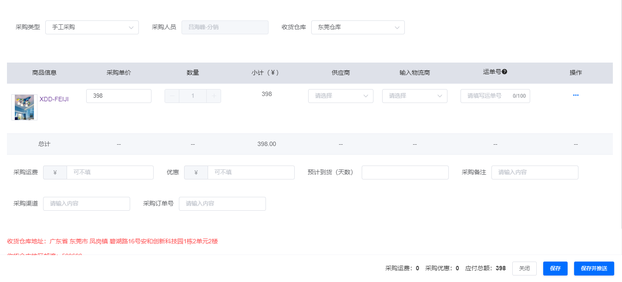Screen dimensions: 622x282
Task: Click the plus quantity stepper button
Action: click(214, 96)
